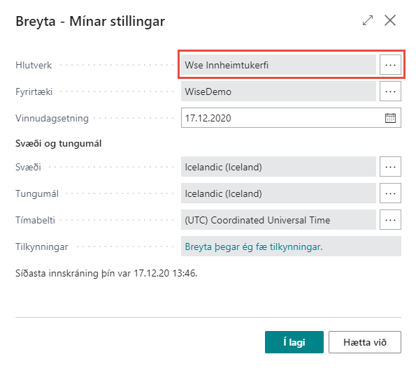The width and height of the screenshot is (416, 368).
Task: Open the Svæði lookup ellipsis button
Action: pyautogui.click(x=390, y=167)
